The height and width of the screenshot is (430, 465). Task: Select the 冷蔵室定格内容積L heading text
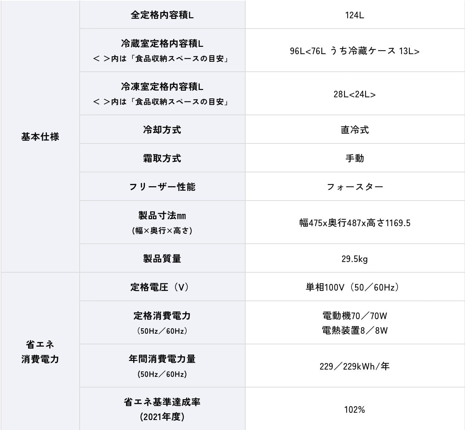click(162, 43)
